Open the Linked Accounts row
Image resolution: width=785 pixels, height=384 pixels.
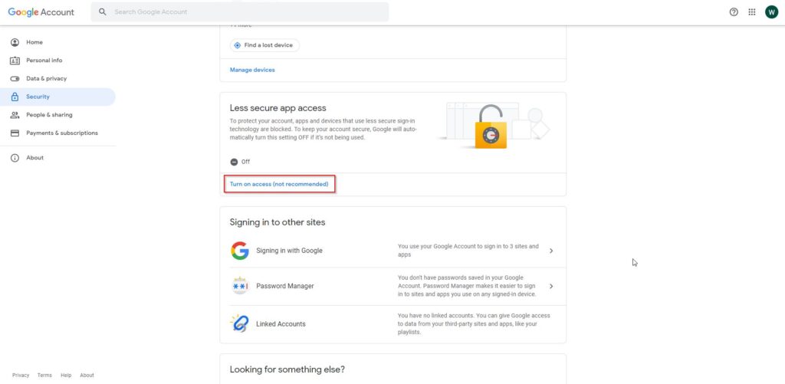393,324
